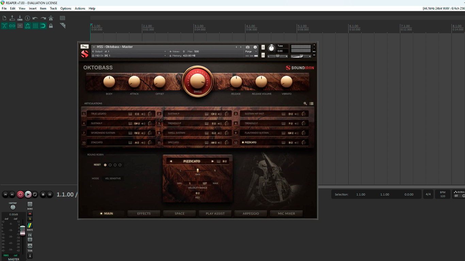The image size is (465, 261).
Task: Switch to the ARPEGGIO tab
Action: pos(251,213)
